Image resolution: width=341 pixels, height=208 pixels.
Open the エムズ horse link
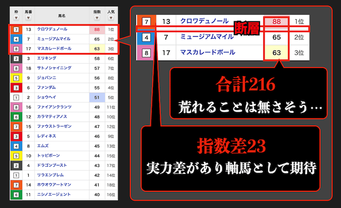tap(43, 146)
